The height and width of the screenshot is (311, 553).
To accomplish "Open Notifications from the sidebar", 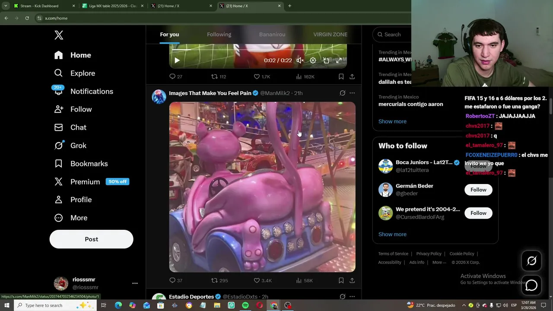I will (x=83, y=91).
